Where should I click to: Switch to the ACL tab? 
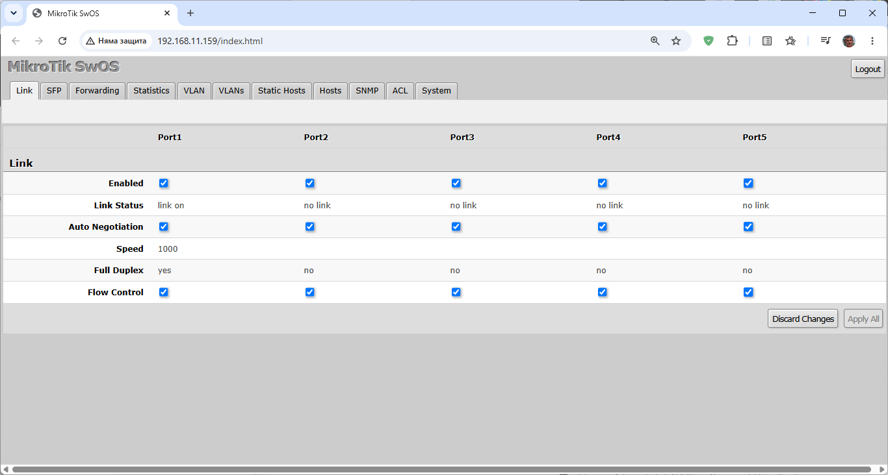pos(400,91)
